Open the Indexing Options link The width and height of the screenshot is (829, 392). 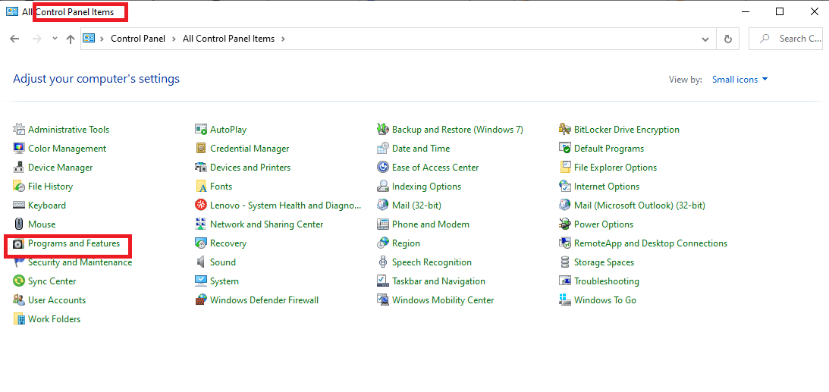427,187
